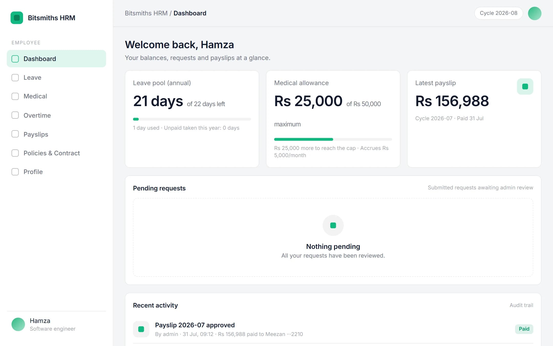Click the Nothing pending empty-state icon
Screen dimensions: 553x346
333,225
